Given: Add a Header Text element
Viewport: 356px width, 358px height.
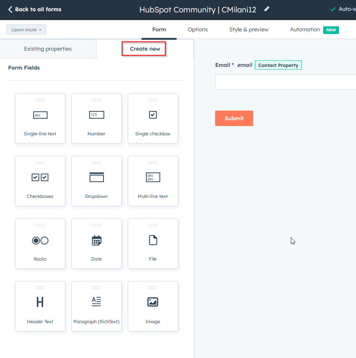Looking at the screenshot, I should tap(40, 306).
